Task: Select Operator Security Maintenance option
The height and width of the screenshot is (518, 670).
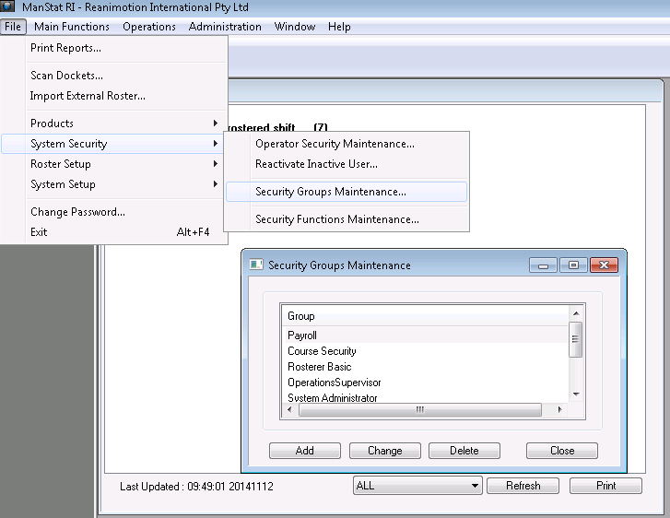Action: coord(335,144)
